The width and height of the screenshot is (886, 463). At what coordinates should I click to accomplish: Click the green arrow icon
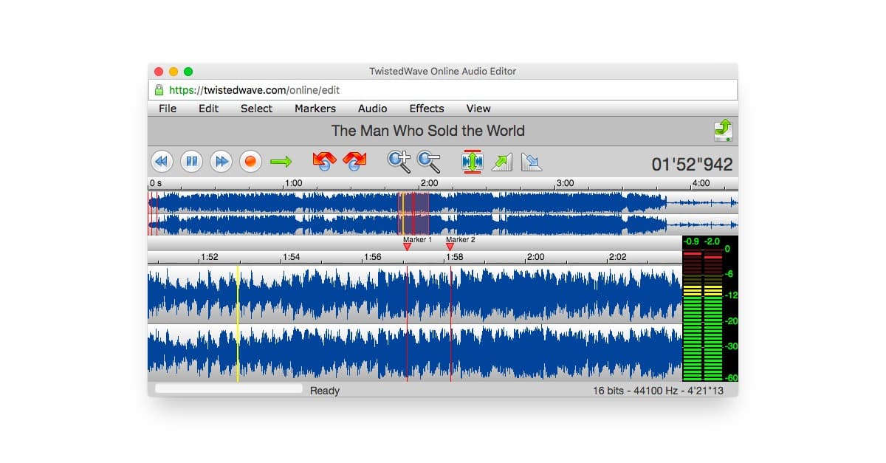[x=281, y=161]
